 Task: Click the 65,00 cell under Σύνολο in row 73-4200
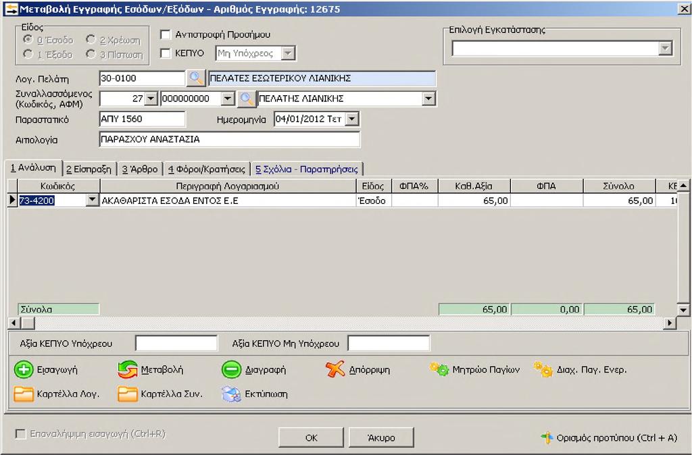point(619,200)
